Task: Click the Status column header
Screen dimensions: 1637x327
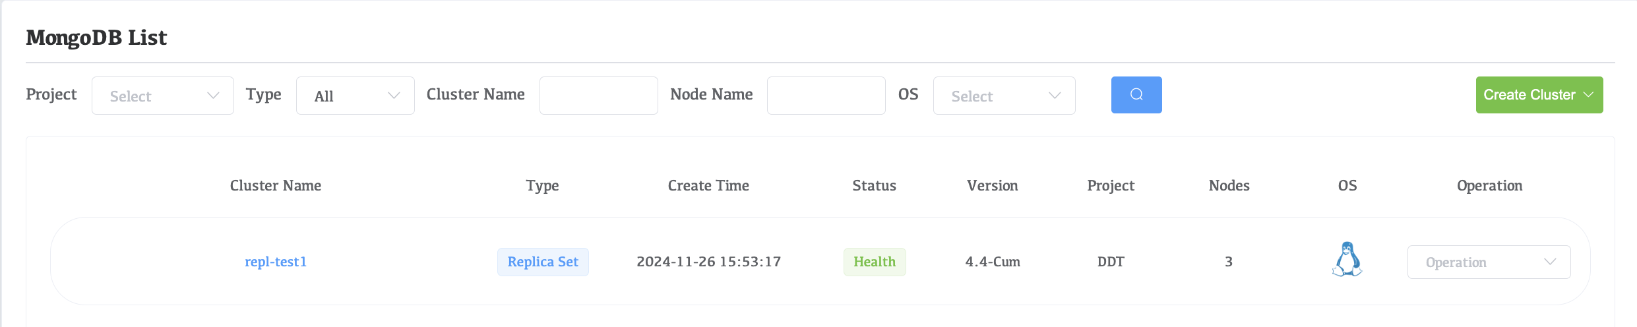Action: click(x=874, y=186)
